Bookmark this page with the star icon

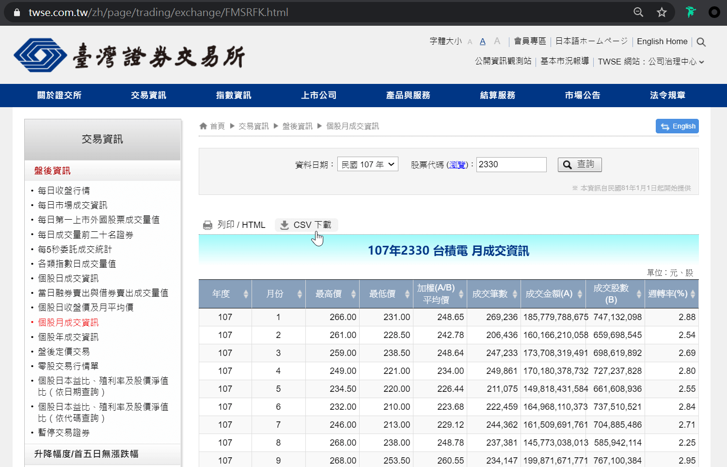pyautogui.click(x=662, y=12)
